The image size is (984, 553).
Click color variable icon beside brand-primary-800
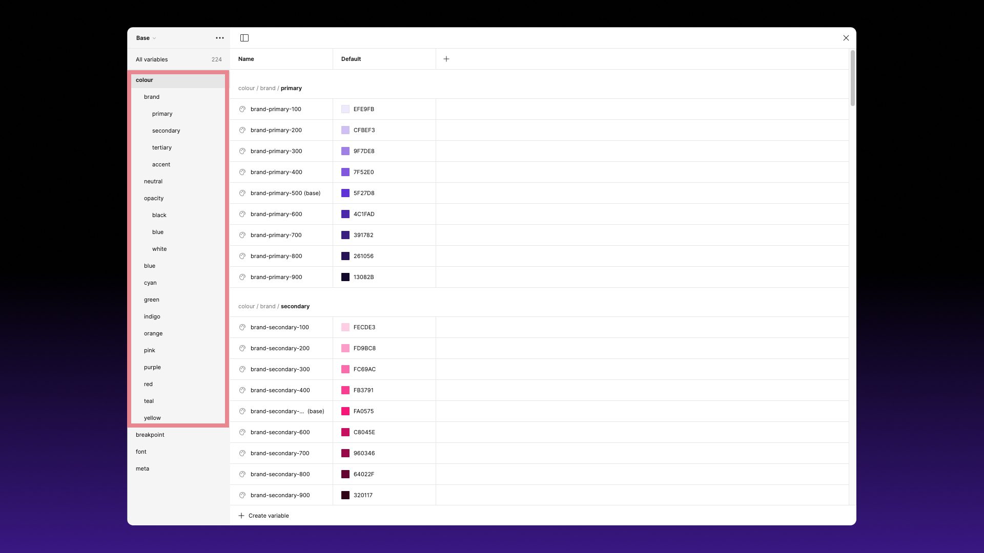point(242,256)
